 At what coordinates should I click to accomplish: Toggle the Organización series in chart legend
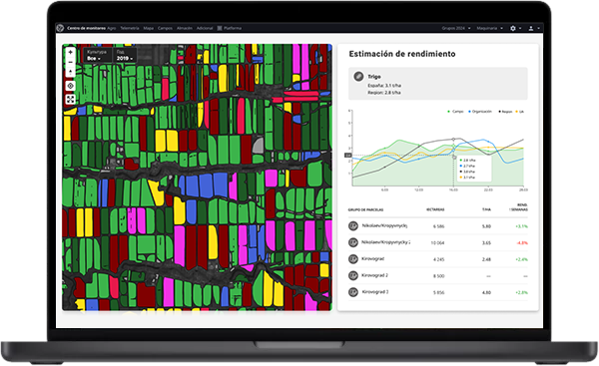(480, 112)
